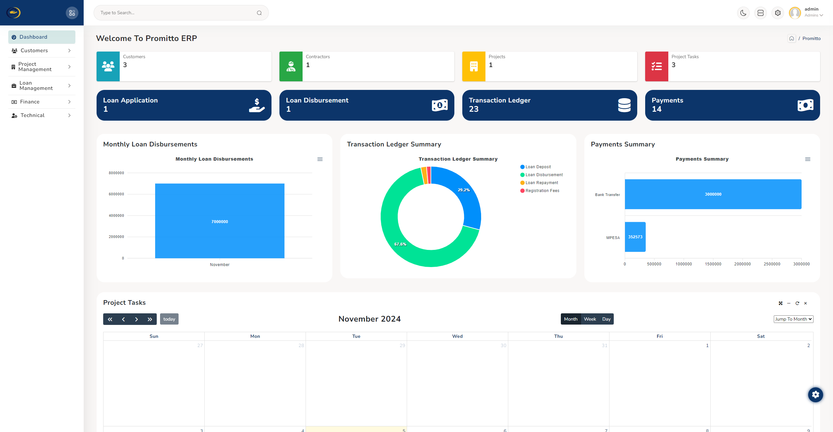Open the Payments Summary chart hamburger menu

tap(808, 159)
